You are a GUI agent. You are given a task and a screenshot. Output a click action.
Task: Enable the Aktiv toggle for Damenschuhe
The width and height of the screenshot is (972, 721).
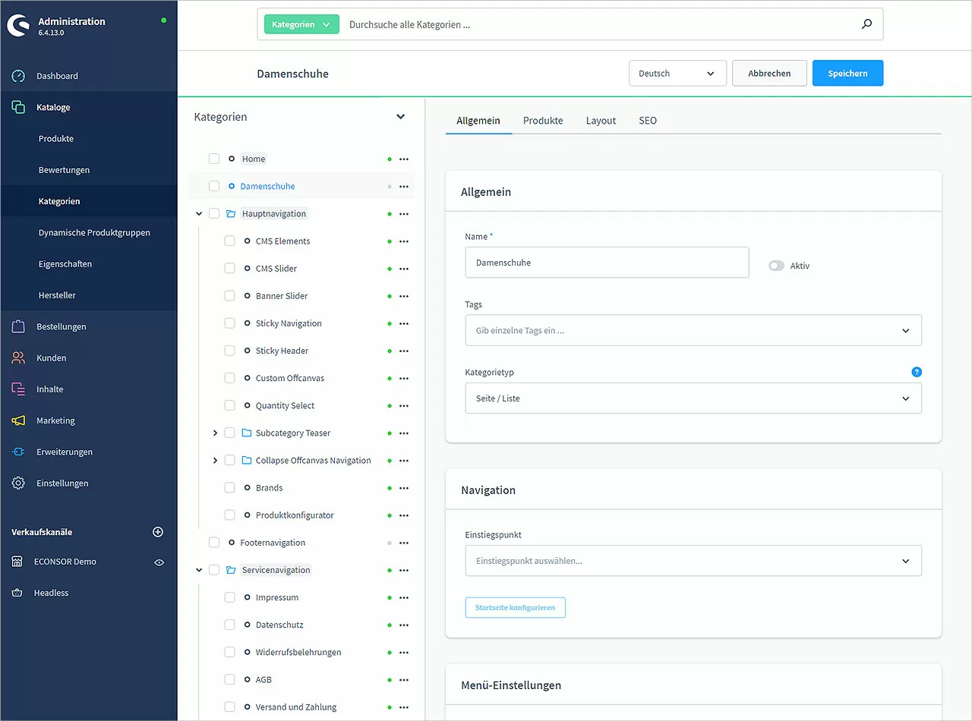pyautogui.click(x=778, y=266)
